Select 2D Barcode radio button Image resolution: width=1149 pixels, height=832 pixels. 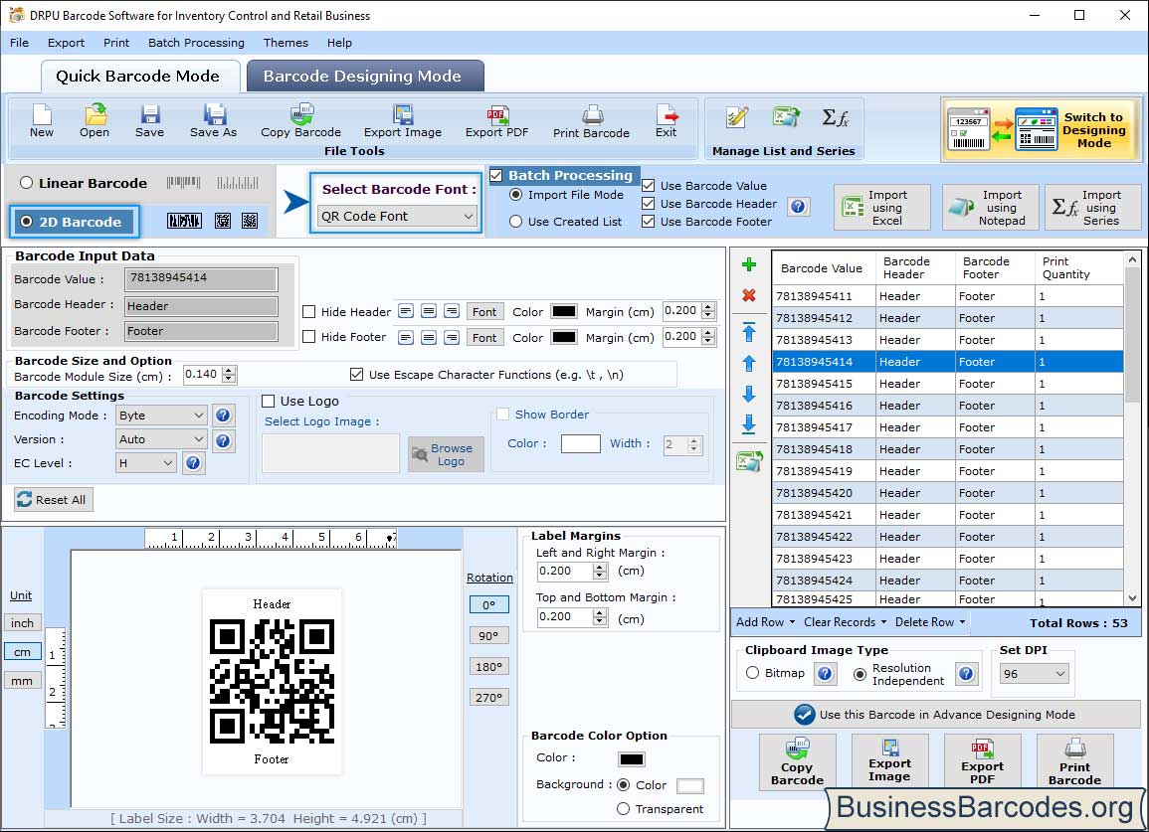point(27,222)
